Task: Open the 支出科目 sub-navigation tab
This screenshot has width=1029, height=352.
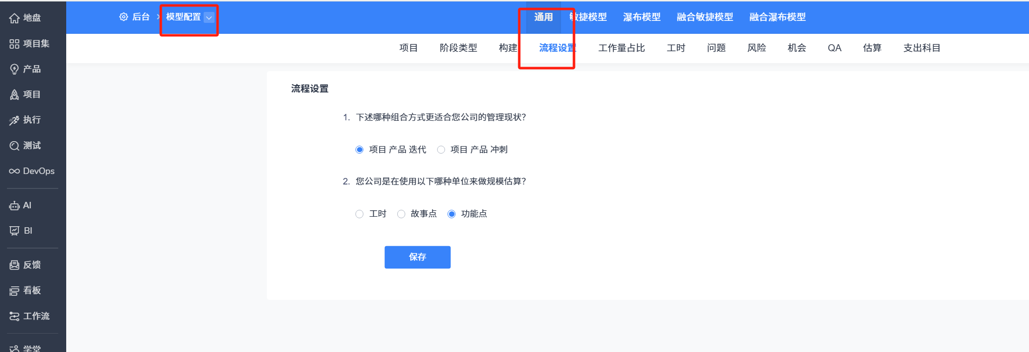Action: pyautogui.click(x=922, y=48)
